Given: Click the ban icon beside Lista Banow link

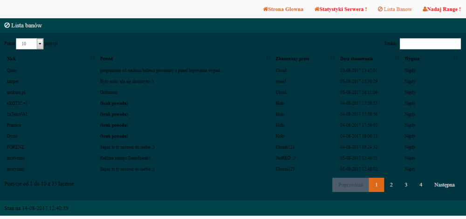Looking at the screenshot, I should pyautogui.click(x=380, y=9).
